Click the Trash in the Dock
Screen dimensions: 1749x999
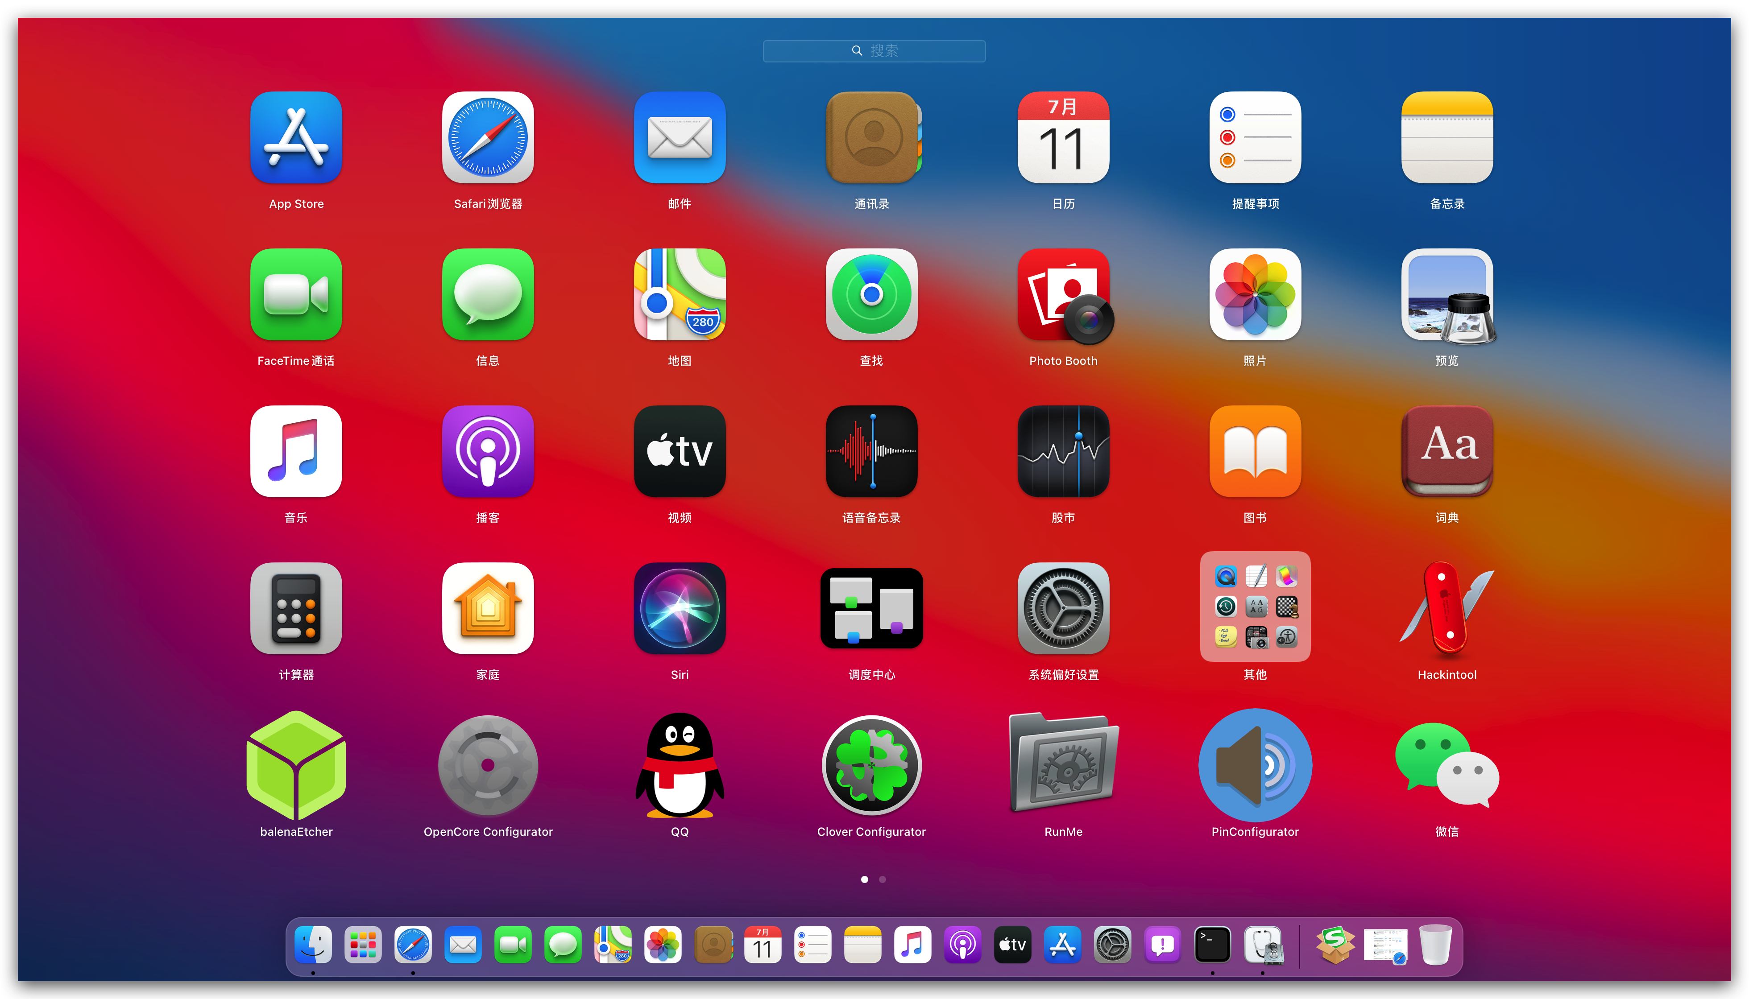[1435, 945]
